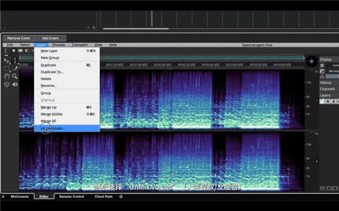Switch to the Sampler Control tab
The image size is (339, 211).
pyautogui.click(x=72, y=196)
